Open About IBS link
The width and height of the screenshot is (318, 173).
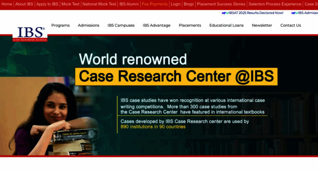[x=24, y=4]
